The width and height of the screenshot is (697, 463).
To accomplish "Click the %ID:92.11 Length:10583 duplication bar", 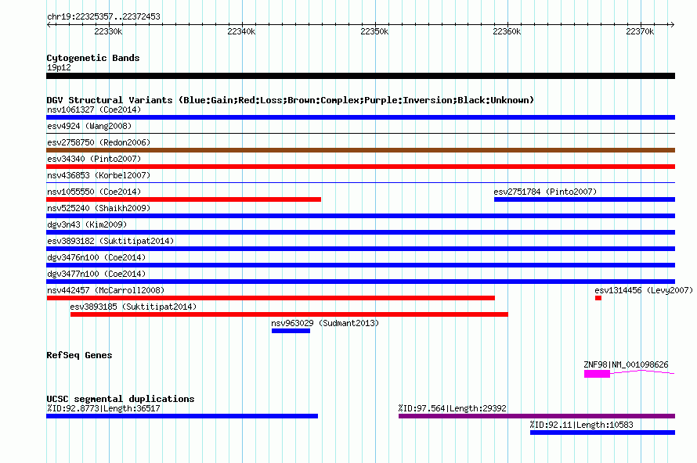I will point(603,432).
